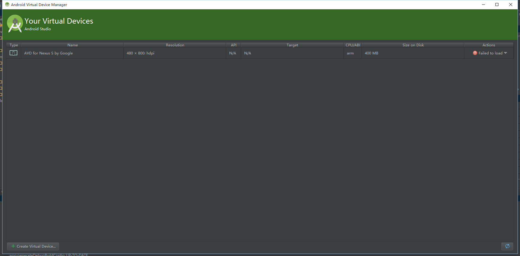The width and height of the screenshot is (520, 256).
Task: Sort devices by the API column header
Action: pos(234,45)
